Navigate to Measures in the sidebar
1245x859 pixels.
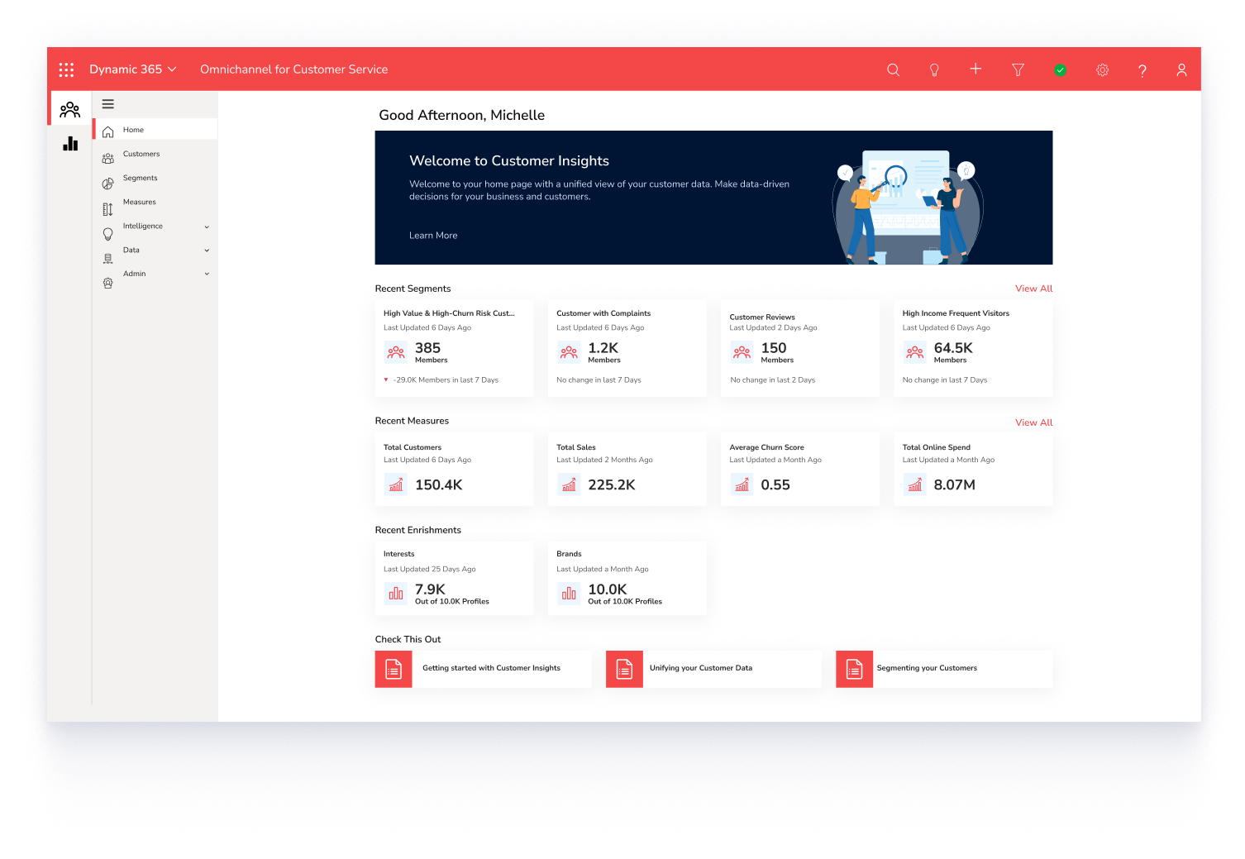(140, 202)
